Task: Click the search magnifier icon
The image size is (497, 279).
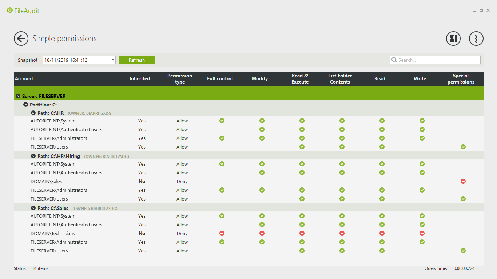Action: click(x=394, y=60)
